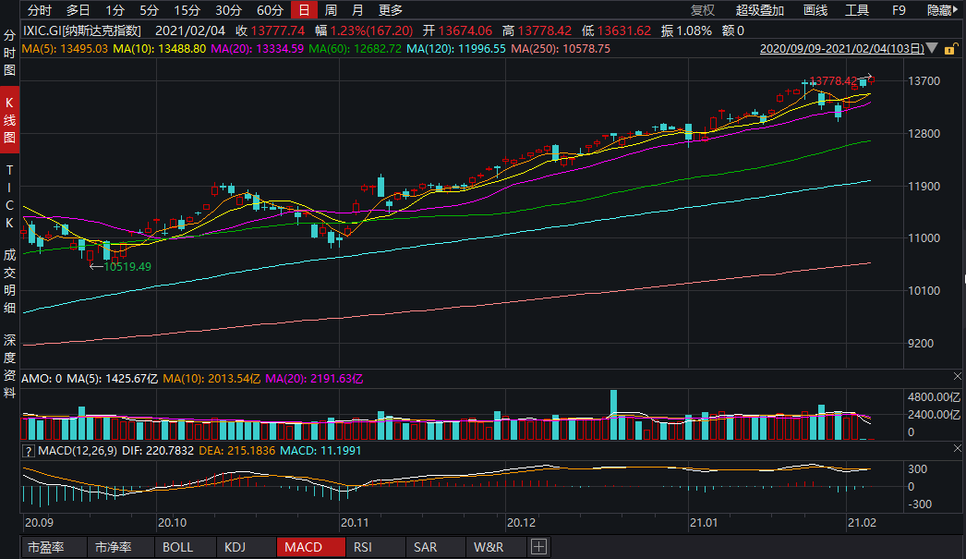The height and width of the screenshot is (559, 966).
Task: Click the plus icon to add indicator tab
Action: tap(539, 547)
